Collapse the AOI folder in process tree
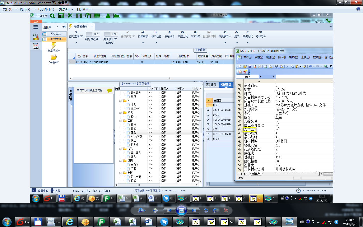The height and width of the screenshot is (227, 363). click(121, 101)
